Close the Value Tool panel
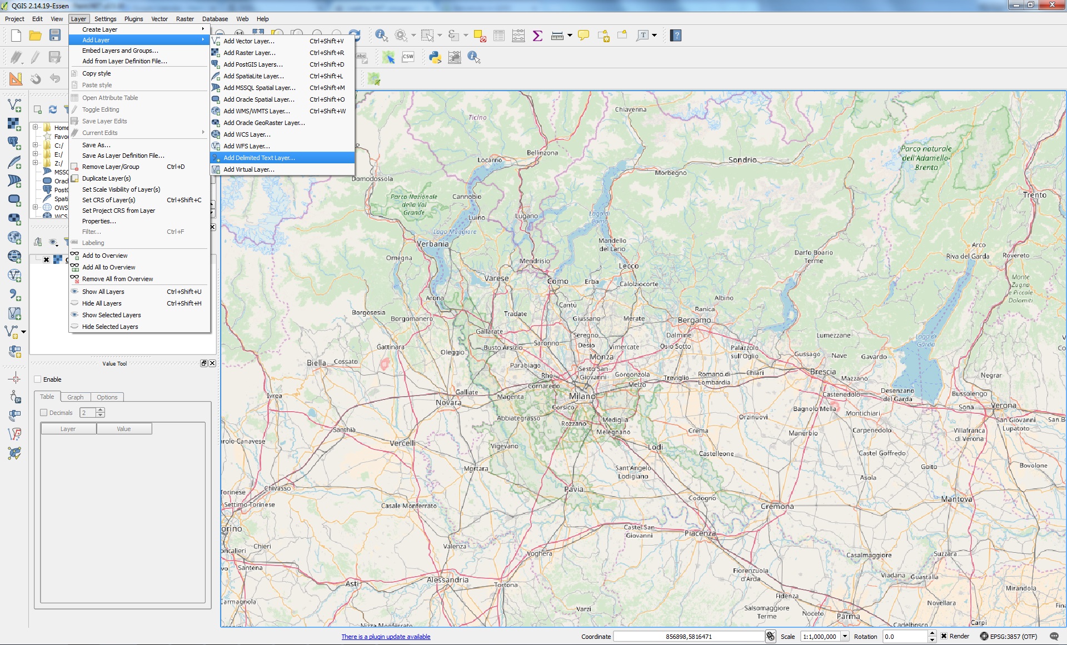1067x645 pixels. coord(212,363)
